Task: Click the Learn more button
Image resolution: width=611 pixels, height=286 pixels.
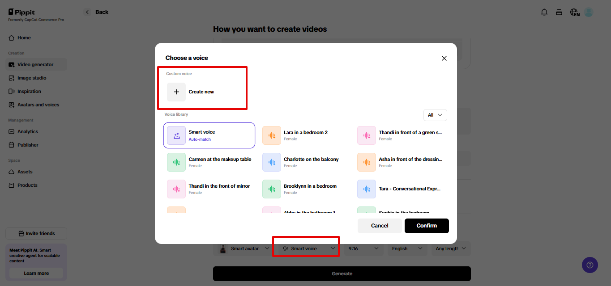Action: pos(36,273)
